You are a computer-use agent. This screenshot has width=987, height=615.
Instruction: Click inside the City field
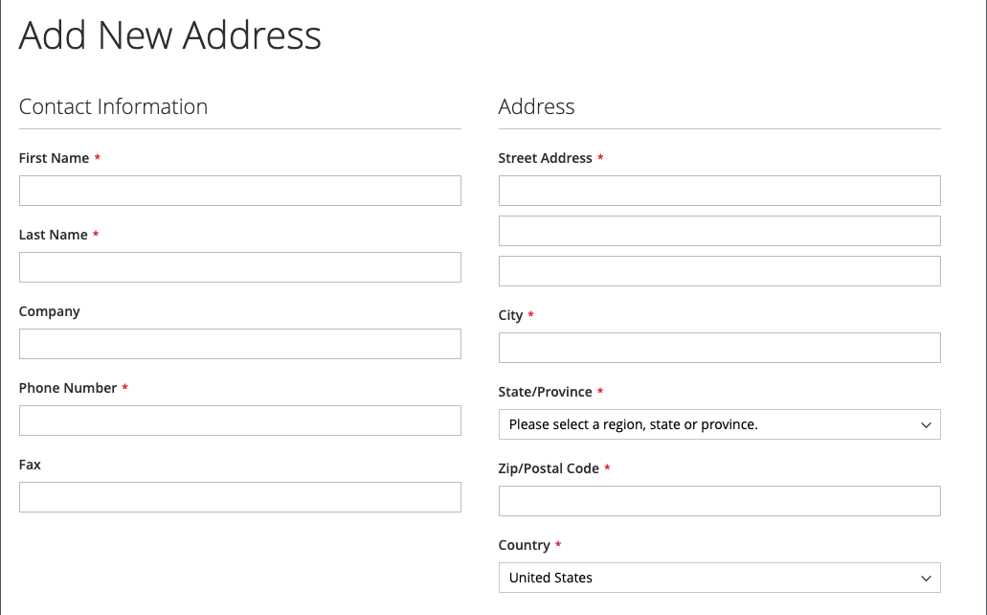click(719, 347)
